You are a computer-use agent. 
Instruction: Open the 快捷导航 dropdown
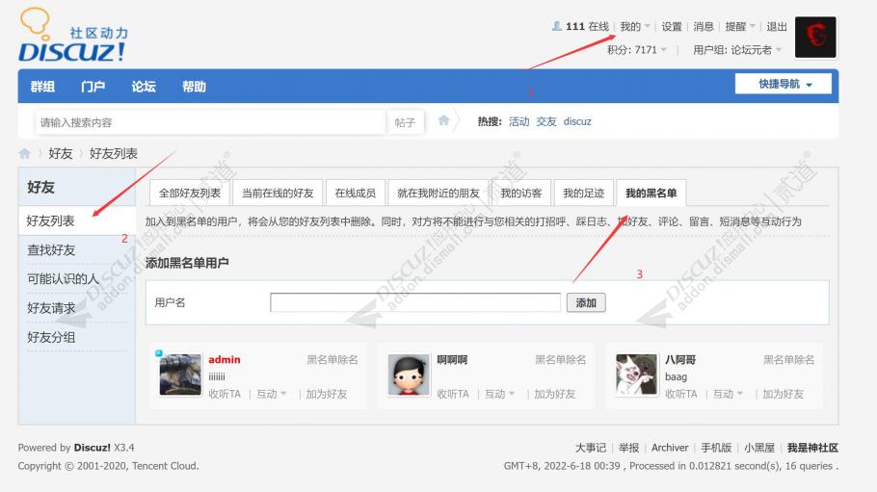click(x=783, y=84)
